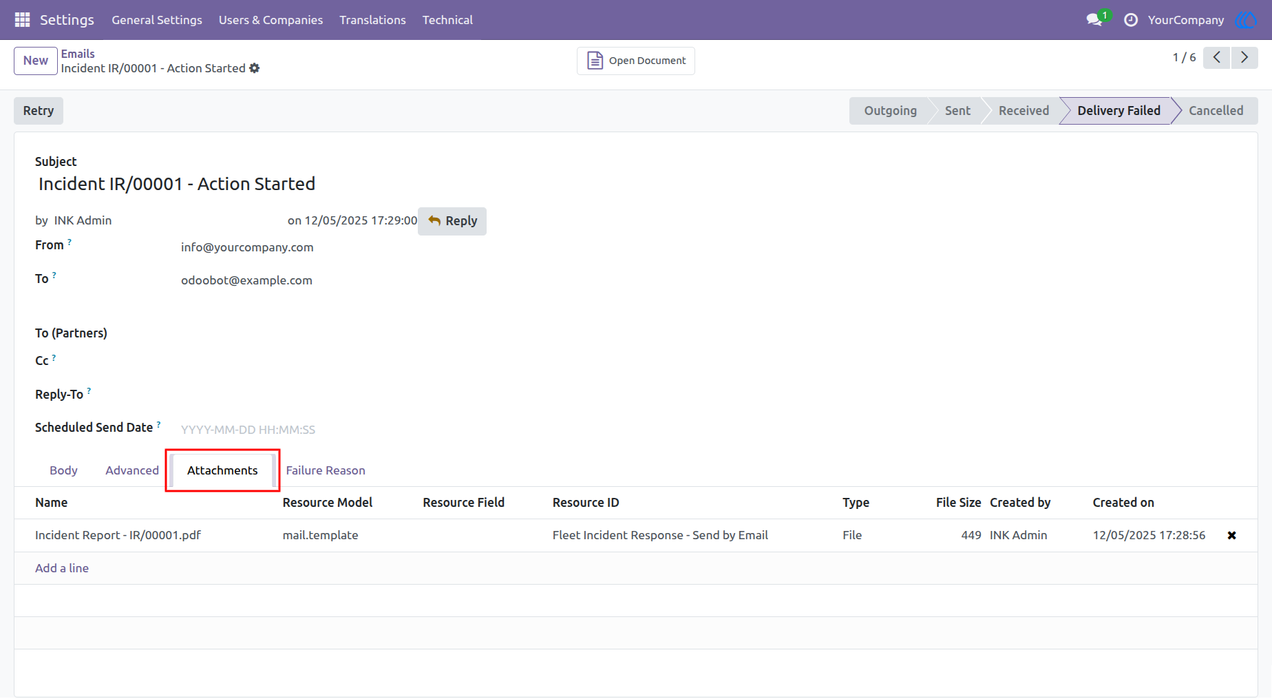Click the Retry button
This screenshot has width=1272, height=699.
[x=39, y=111]
